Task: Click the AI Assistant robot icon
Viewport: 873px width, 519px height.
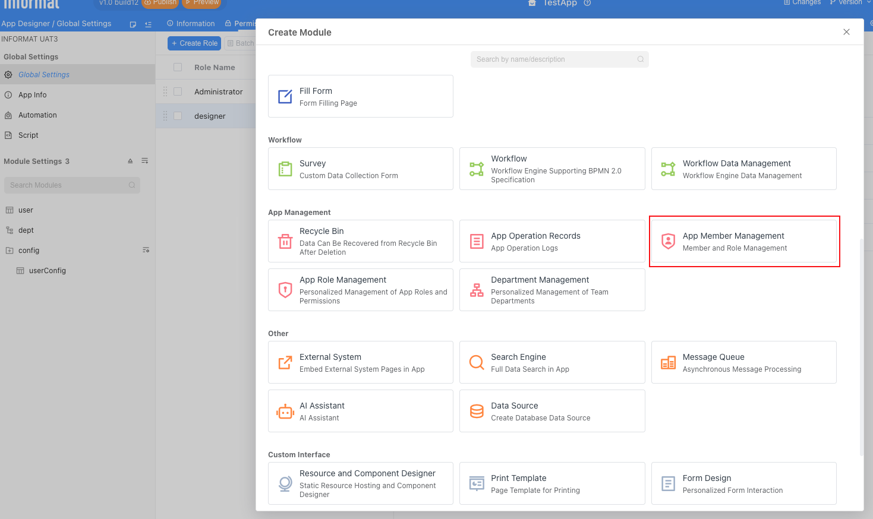Action: [285, 412]
